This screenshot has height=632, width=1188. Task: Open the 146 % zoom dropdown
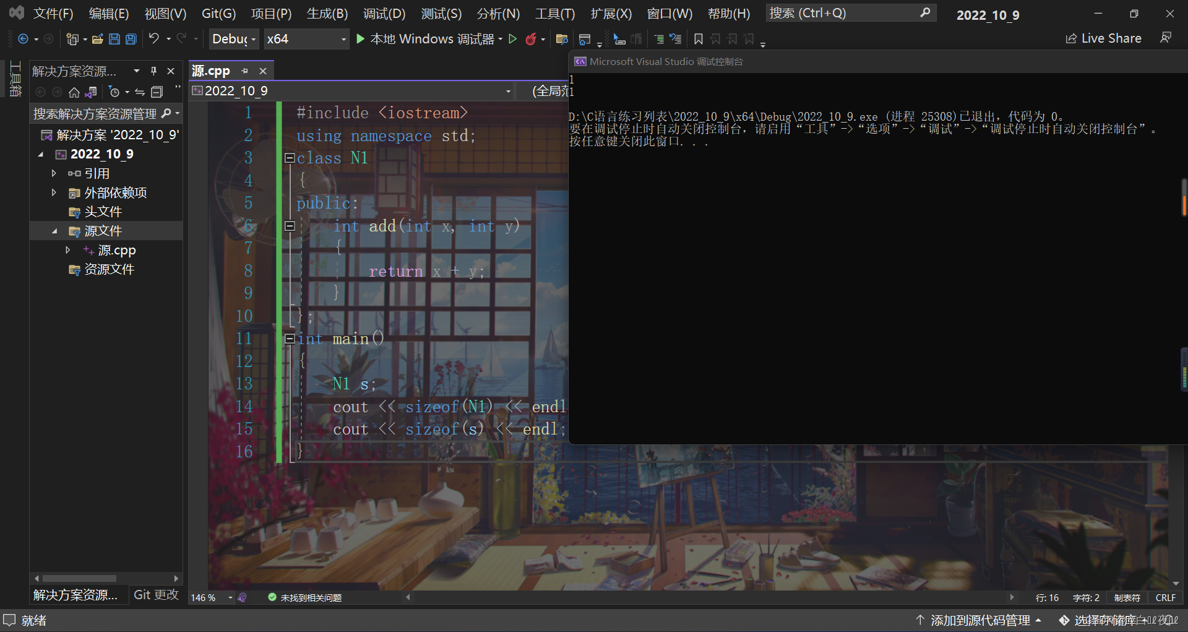(x=212, y=597)
